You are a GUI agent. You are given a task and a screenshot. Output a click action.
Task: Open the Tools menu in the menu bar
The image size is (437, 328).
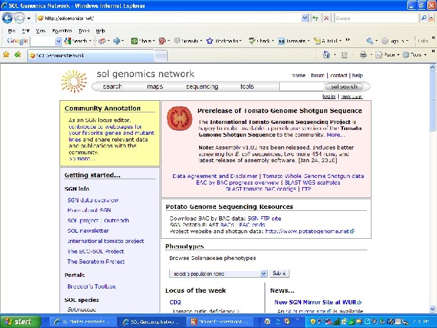(x=84, y=31)
